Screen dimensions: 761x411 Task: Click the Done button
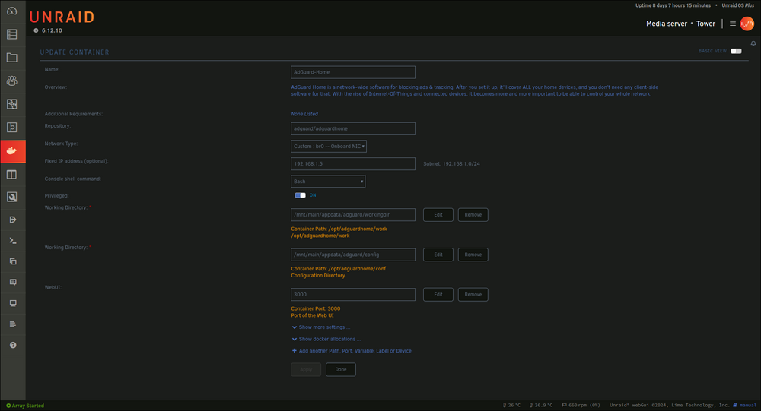(341, 369)
